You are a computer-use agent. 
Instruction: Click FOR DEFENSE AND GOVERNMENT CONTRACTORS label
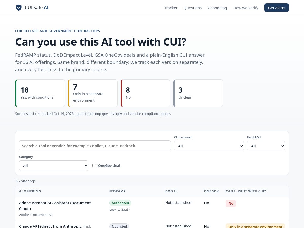click(58, 31)
